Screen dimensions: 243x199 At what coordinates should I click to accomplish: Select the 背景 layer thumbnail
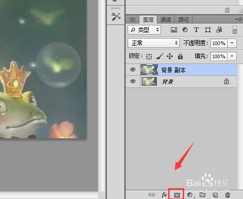(149, 81)
